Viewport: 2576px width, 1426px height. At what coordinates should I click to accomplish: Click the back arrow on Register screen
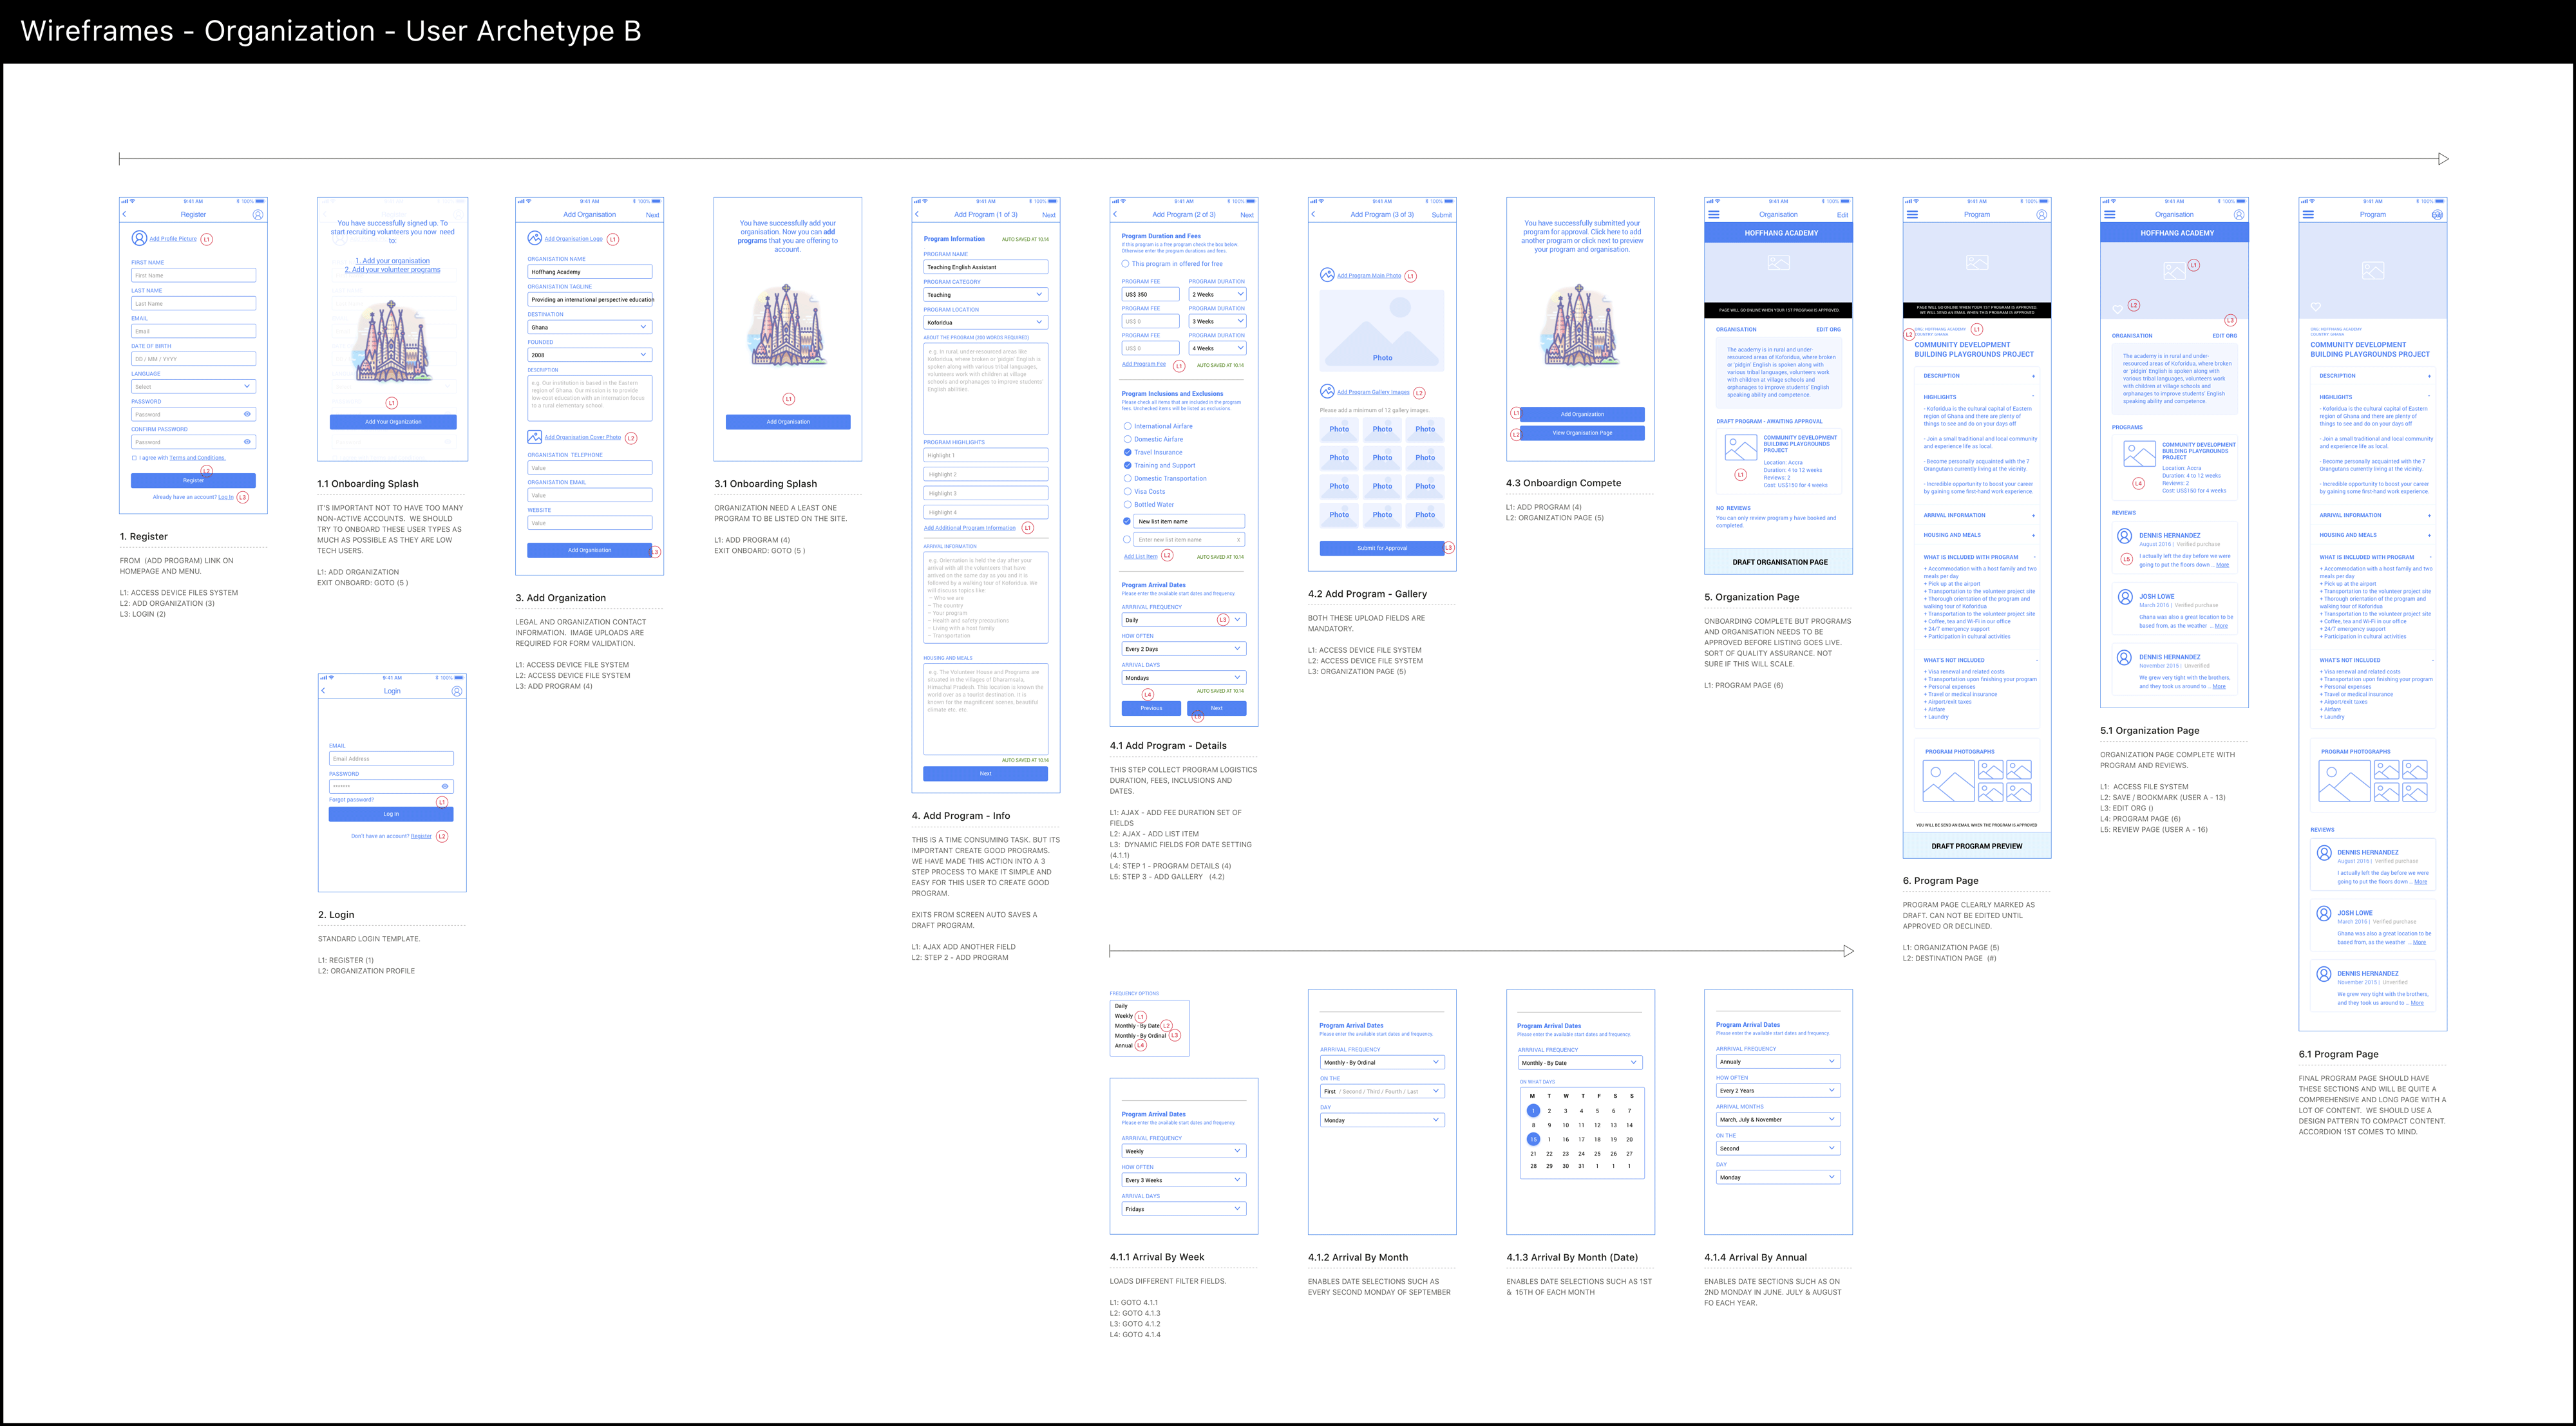[x=125, y=215]
